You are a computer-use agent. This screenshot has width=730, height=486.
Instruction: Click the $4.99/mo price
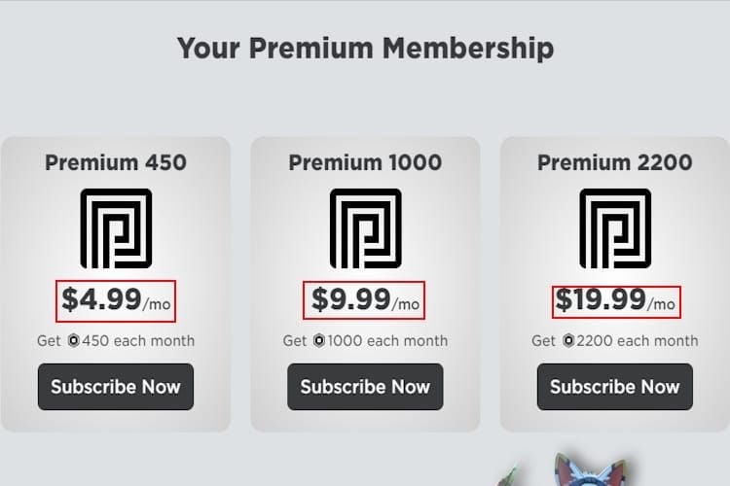tap(116, 299)
